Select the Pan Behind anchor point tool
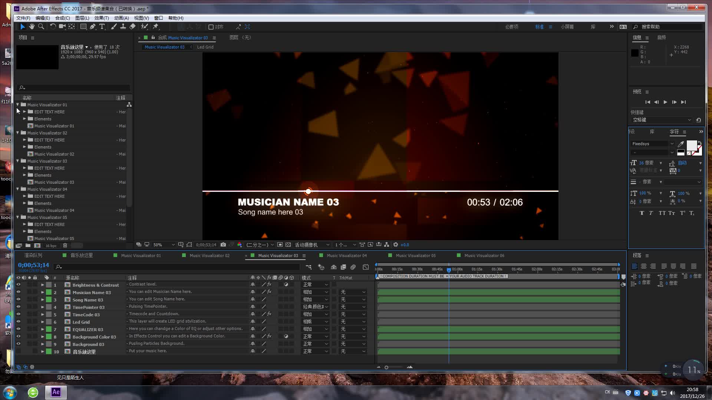712x400 pixels. [x=72, y=27]
